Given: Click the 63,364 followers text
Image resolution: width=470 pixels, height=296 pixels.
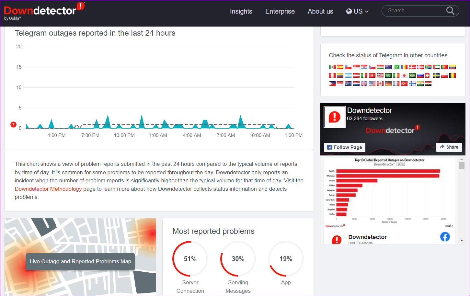Looking at the screenshot, I should (365, 119).
